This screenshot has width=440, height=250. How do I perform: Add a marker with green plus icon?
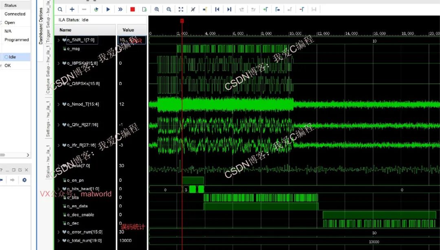[x=266, y=9]
